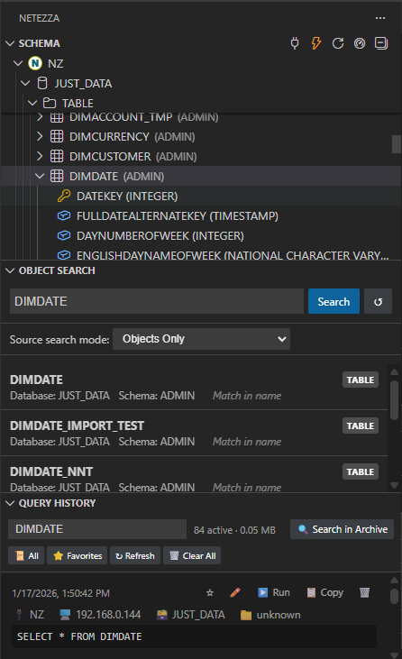Click the 84 active · 0.05 MB status text
This screenshot has height=659, width=402.
pyautogui.click(x=234, y=530)
